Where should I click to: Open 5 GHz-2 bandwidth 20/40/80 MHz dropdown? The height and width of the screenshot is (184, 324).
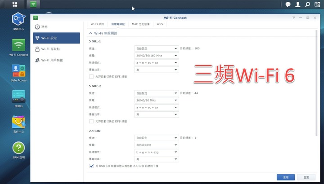click(157, 101)
